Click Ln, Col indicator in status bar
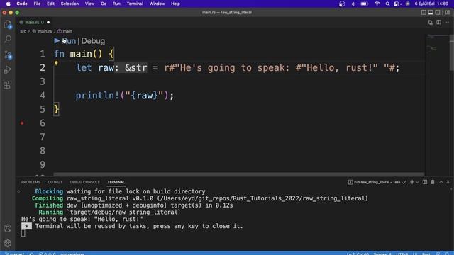 click(358, 254)
